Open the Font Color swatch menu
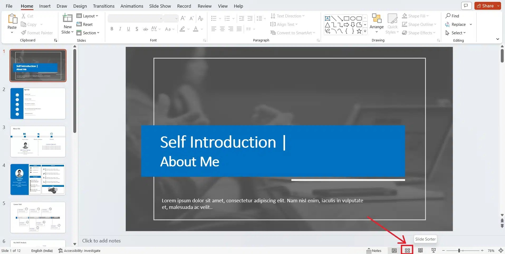The image size is (505, 254). 201,29
